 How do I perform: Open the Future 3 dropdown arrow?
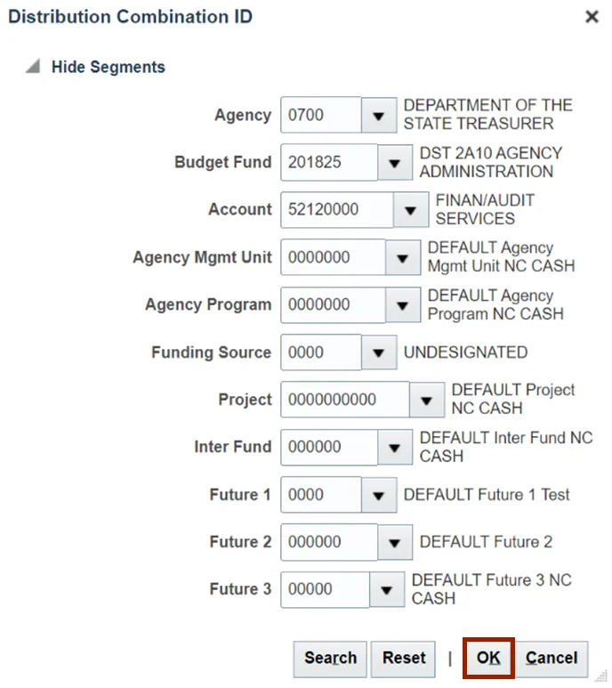pyautogui.click(x=386, y=589)
